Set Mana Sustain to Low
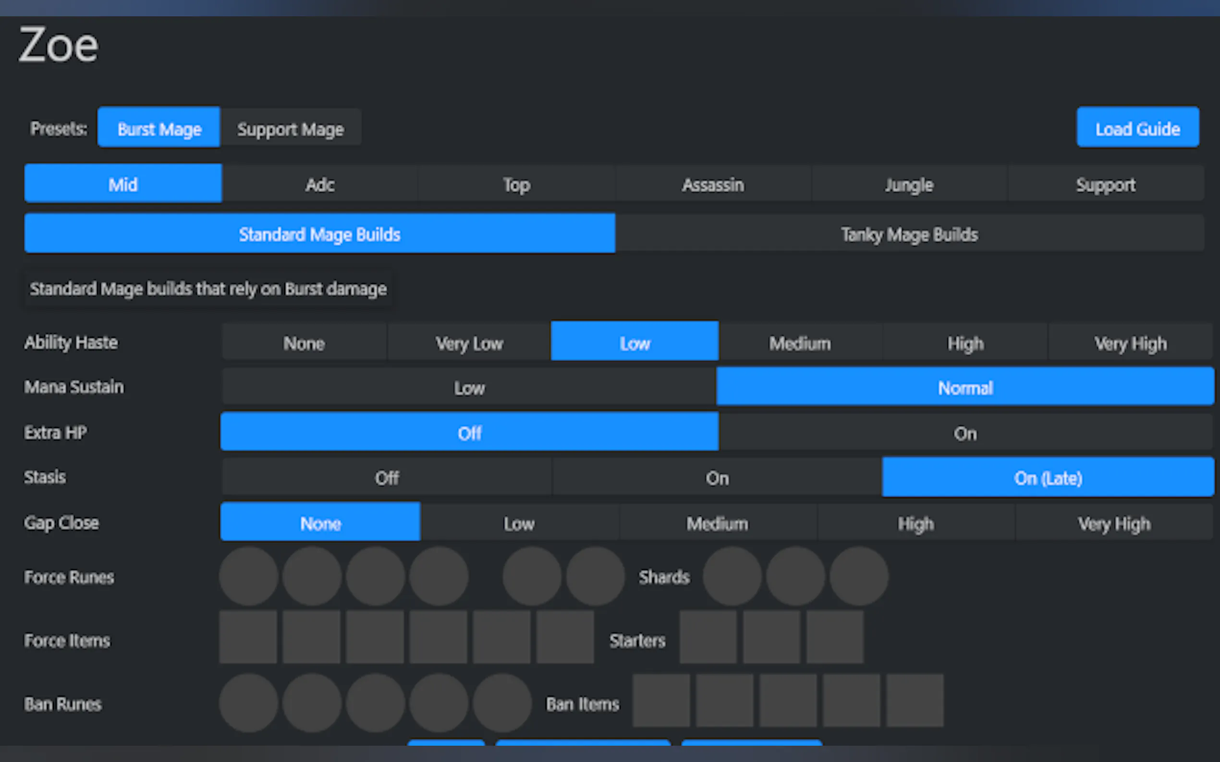The height and width of the screenshot is (762, 1220). click(468, 388)
